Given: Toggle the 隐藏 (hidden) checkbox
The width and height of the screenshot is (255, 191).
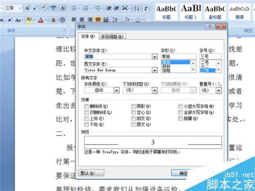Looking at the screenshot, I should tap(181, 119).
